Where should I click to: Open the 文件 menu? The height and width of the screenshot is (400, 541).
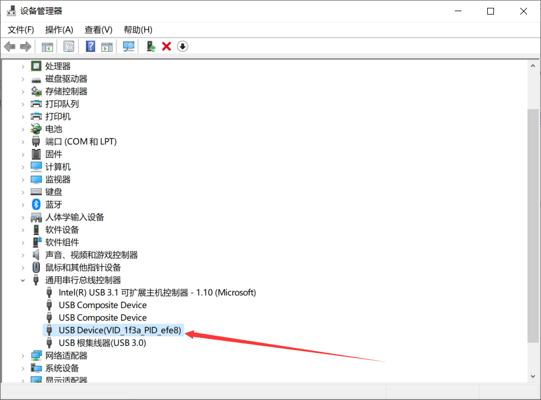[20, 29]
